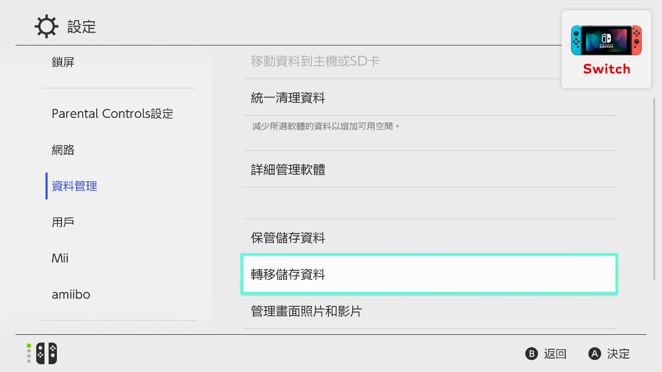662x372 pixels.
Task: Click the Joy-Con controller icon
Action: (x=46, y=353)
